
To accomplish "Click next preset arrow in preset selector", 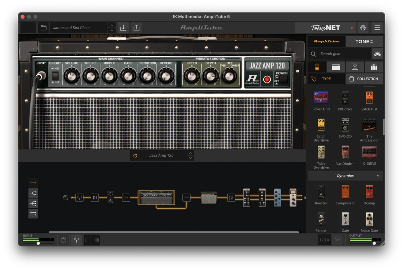I will (x=112, y=30).
